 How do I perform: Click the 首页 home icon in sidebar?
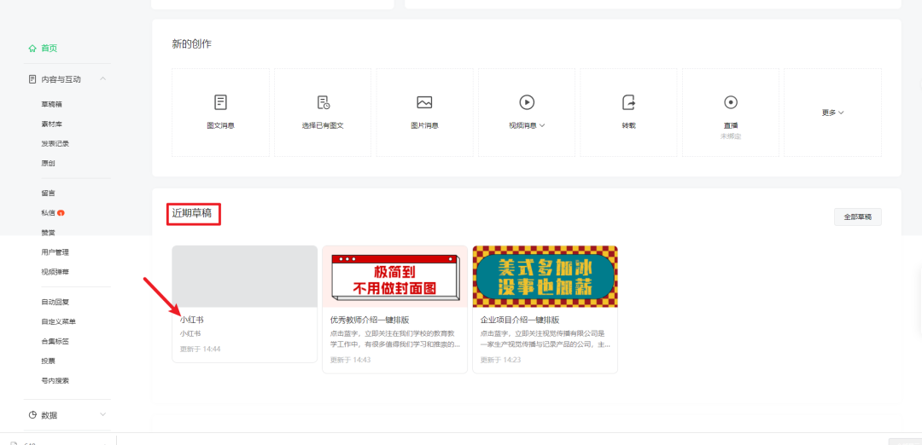click(32, 48)
